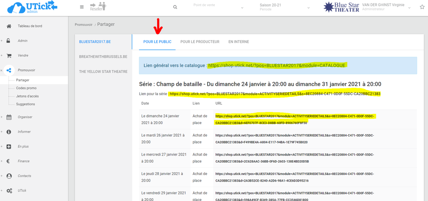428x201 pixels.
Task: Click the Organiser calendar icon
Action: 9,117
